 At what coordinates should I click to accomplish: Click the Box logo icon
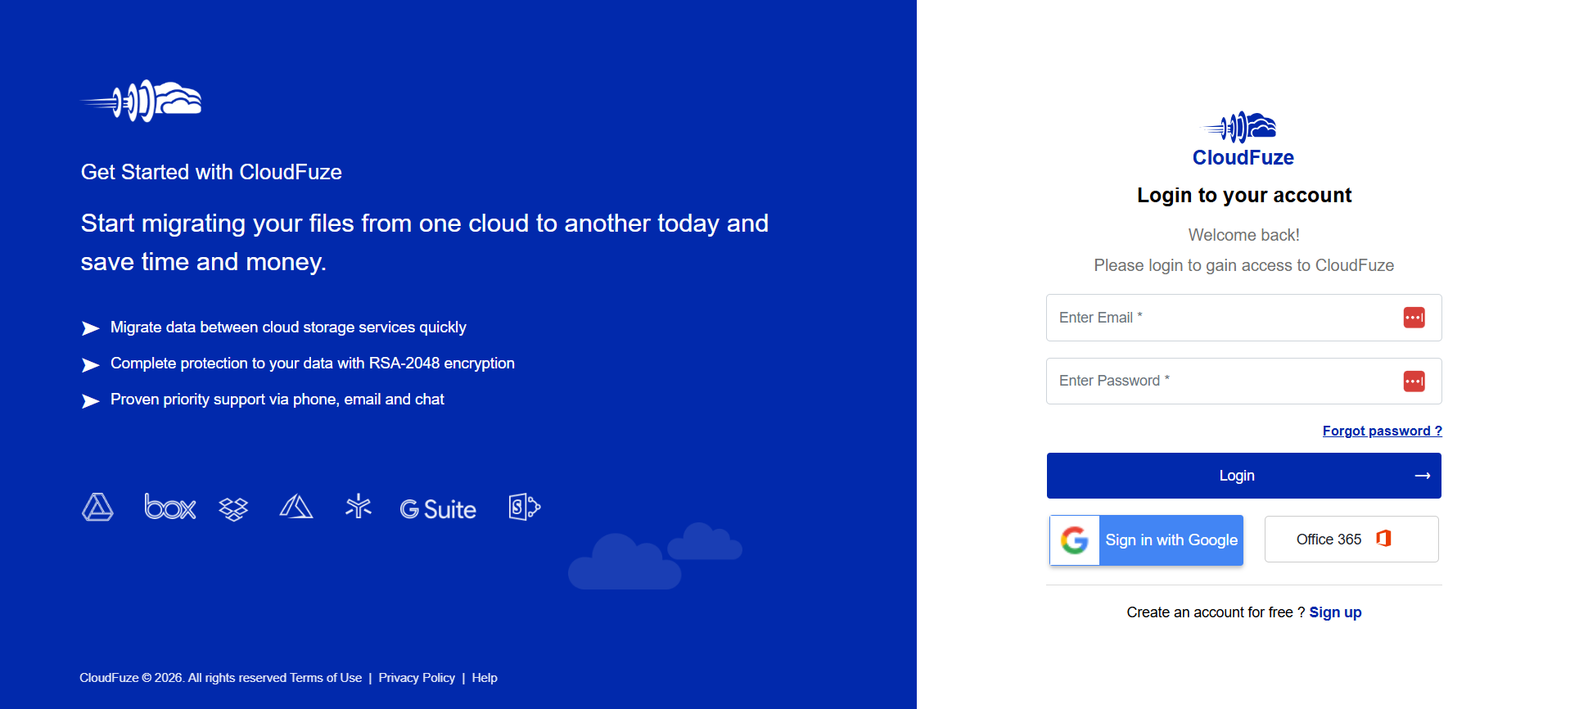(170, 508)
